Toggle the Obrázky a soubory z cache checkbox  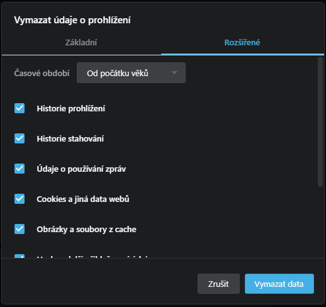pos(20,229)
